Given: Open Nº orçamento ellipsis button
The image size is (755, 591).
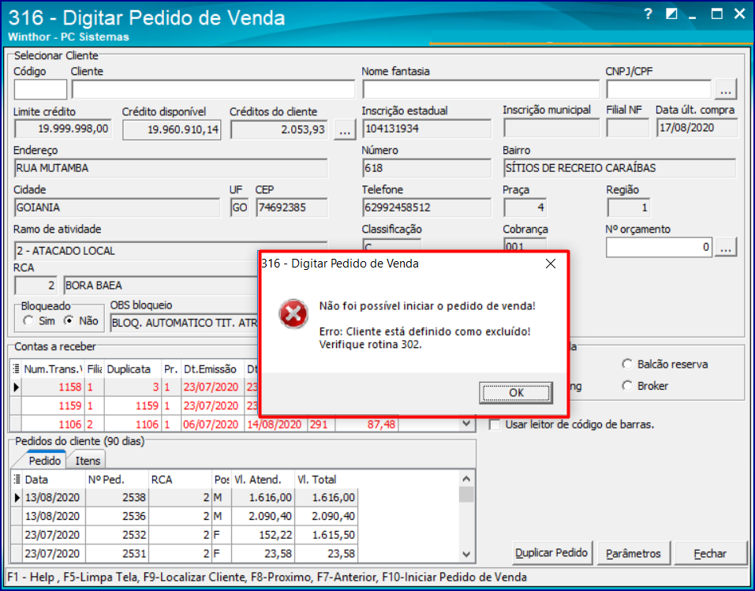Looking at the screenshot, I should (x=726, y=248).
